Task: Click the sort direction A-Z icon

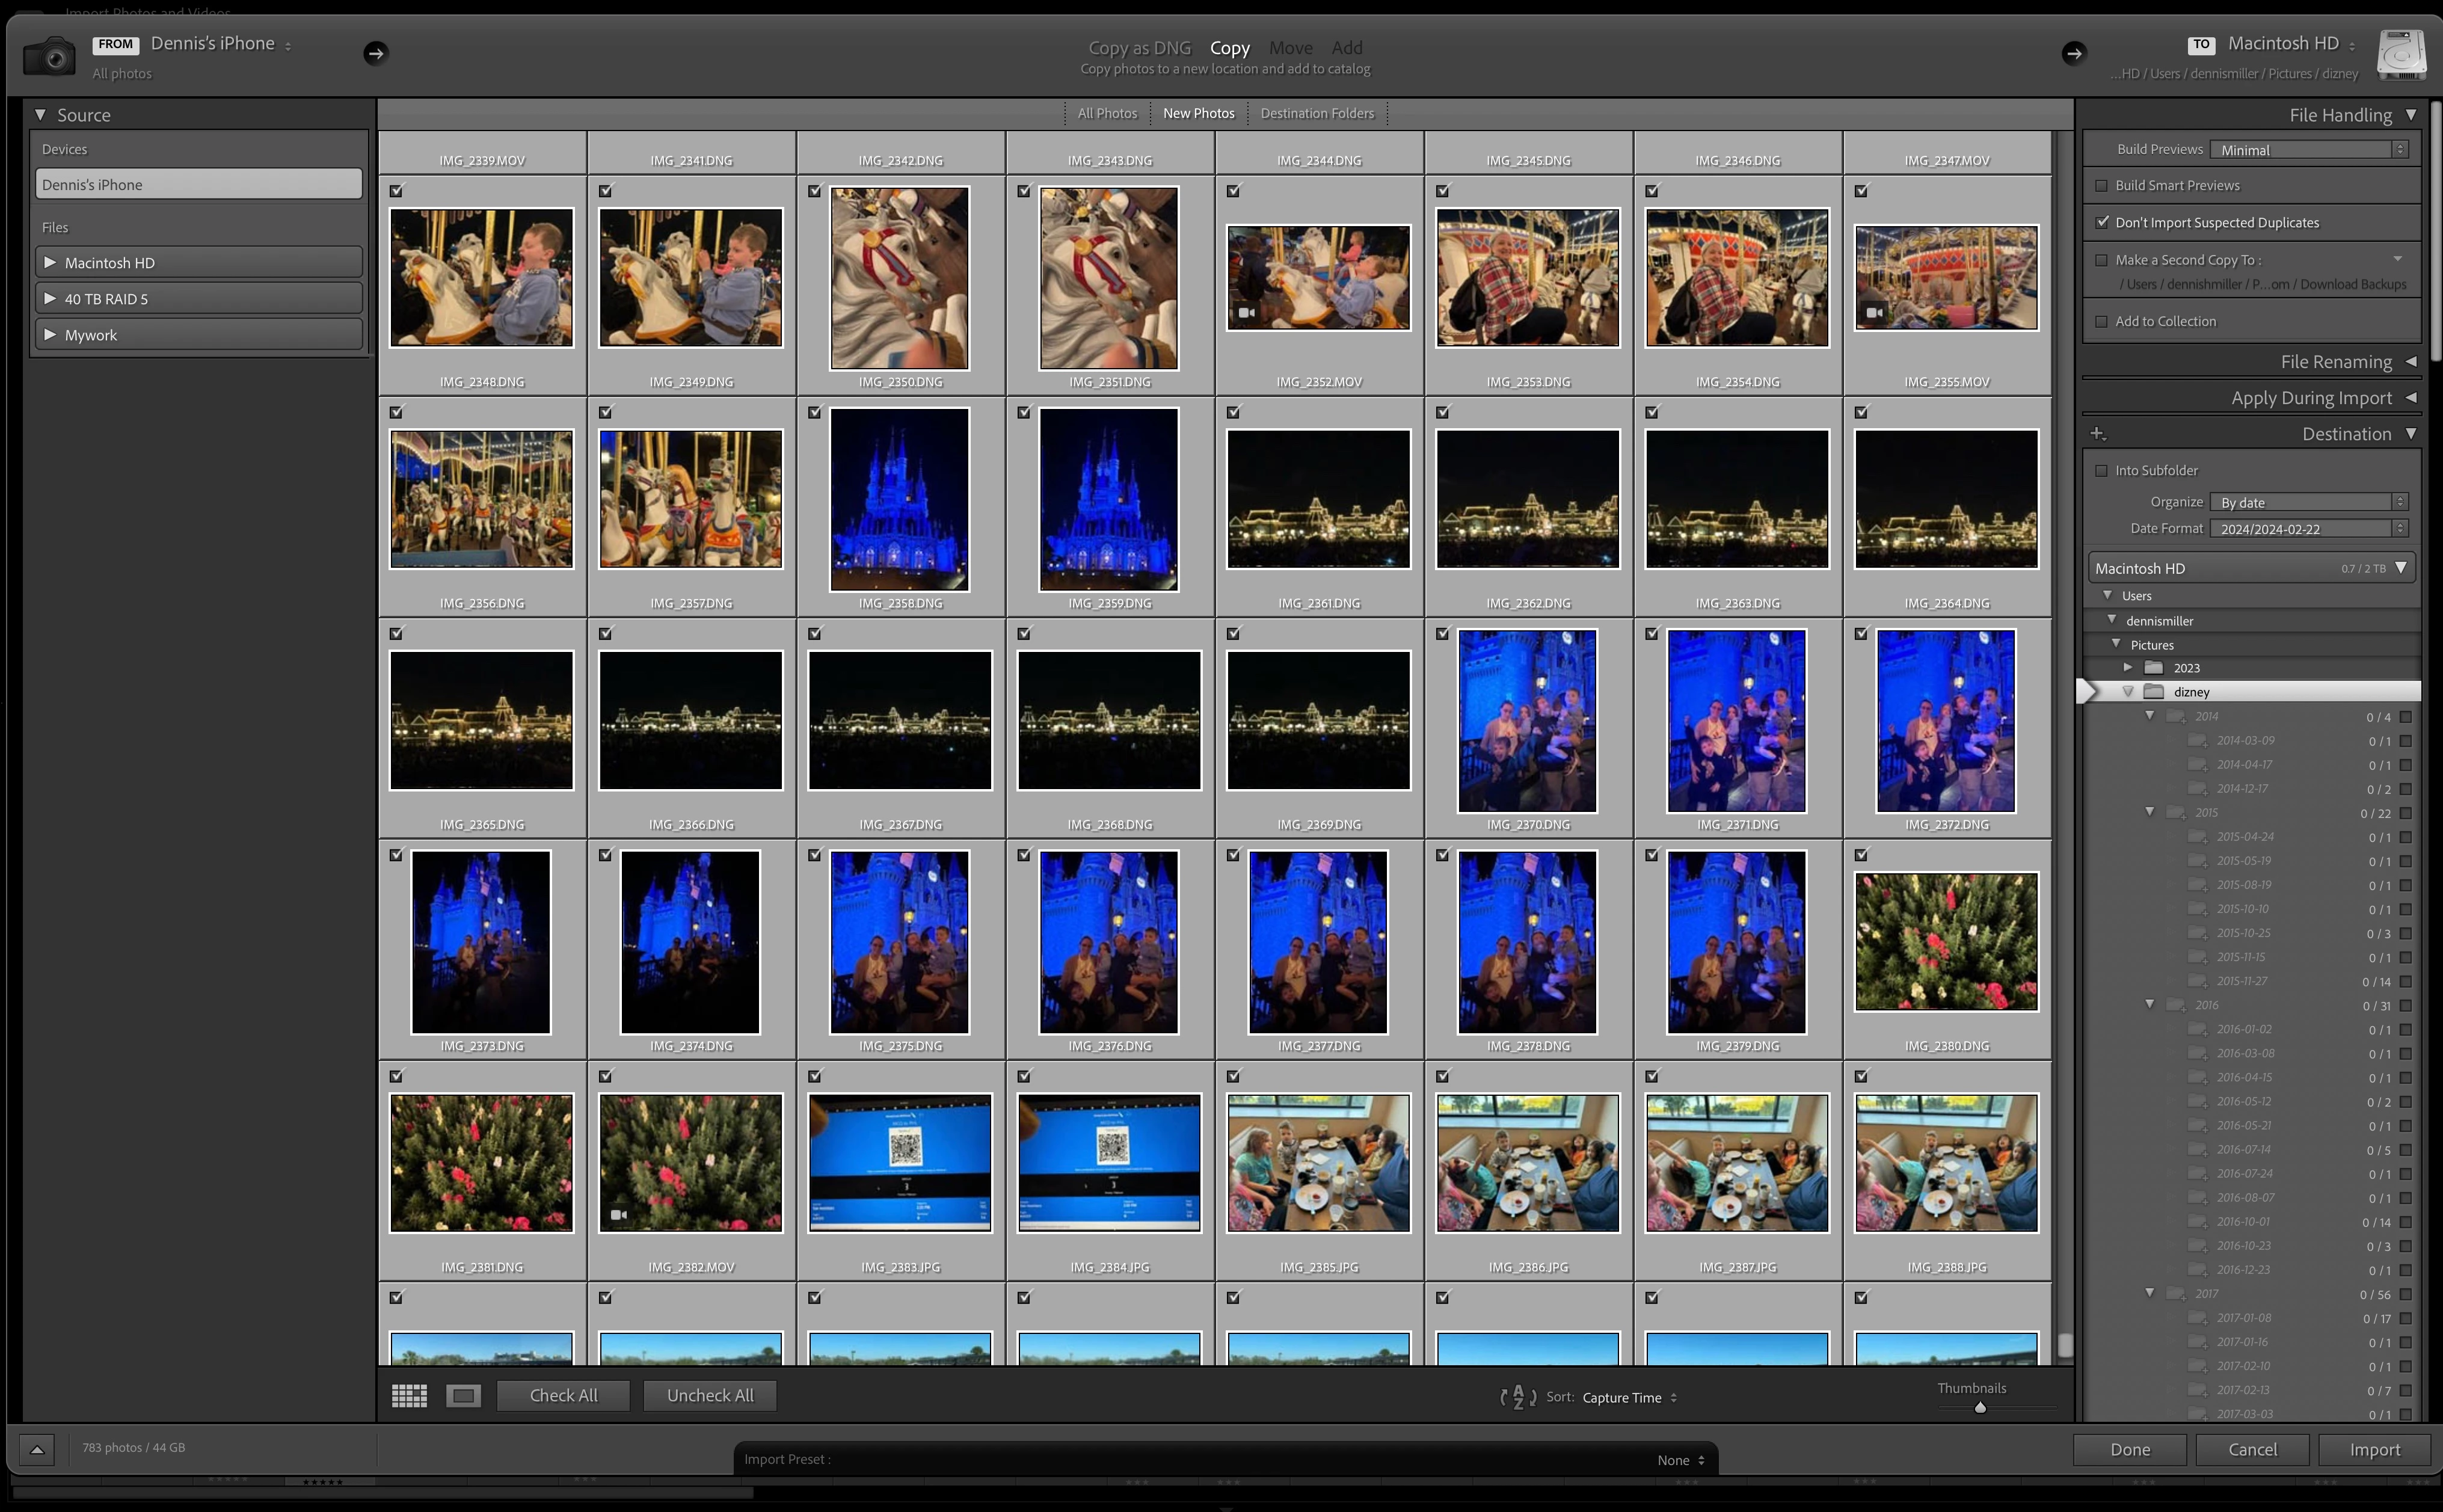Action: (1518, 1397)
